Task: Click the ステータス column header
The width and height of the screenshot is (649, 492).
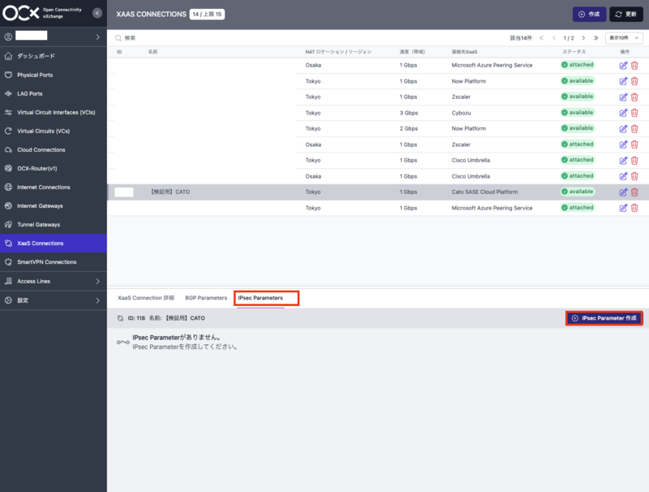Action: pos(574,52)
